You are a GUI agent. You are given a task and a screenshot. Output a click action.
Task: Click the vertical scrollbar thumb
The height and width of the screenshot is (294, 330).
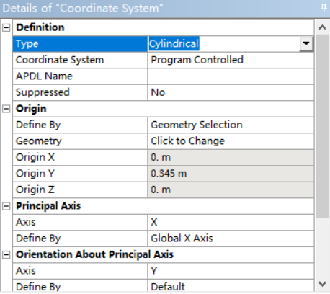click(x=322, y=126)
